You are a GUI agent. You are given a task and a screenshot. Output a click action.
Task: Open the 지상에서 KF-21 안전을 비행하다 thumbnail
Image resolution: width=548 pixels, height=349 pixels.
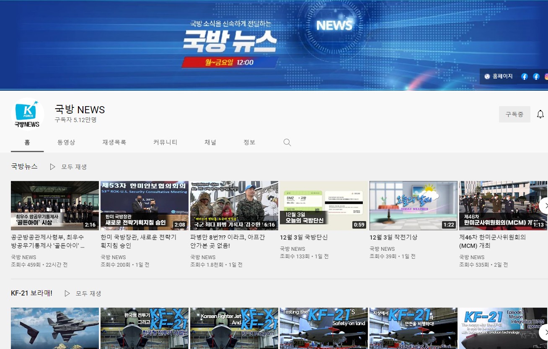coord(414,329)
